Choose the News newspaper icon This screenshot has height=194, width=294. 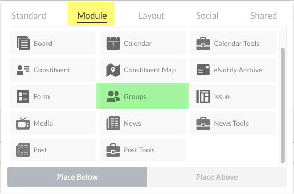113,123
